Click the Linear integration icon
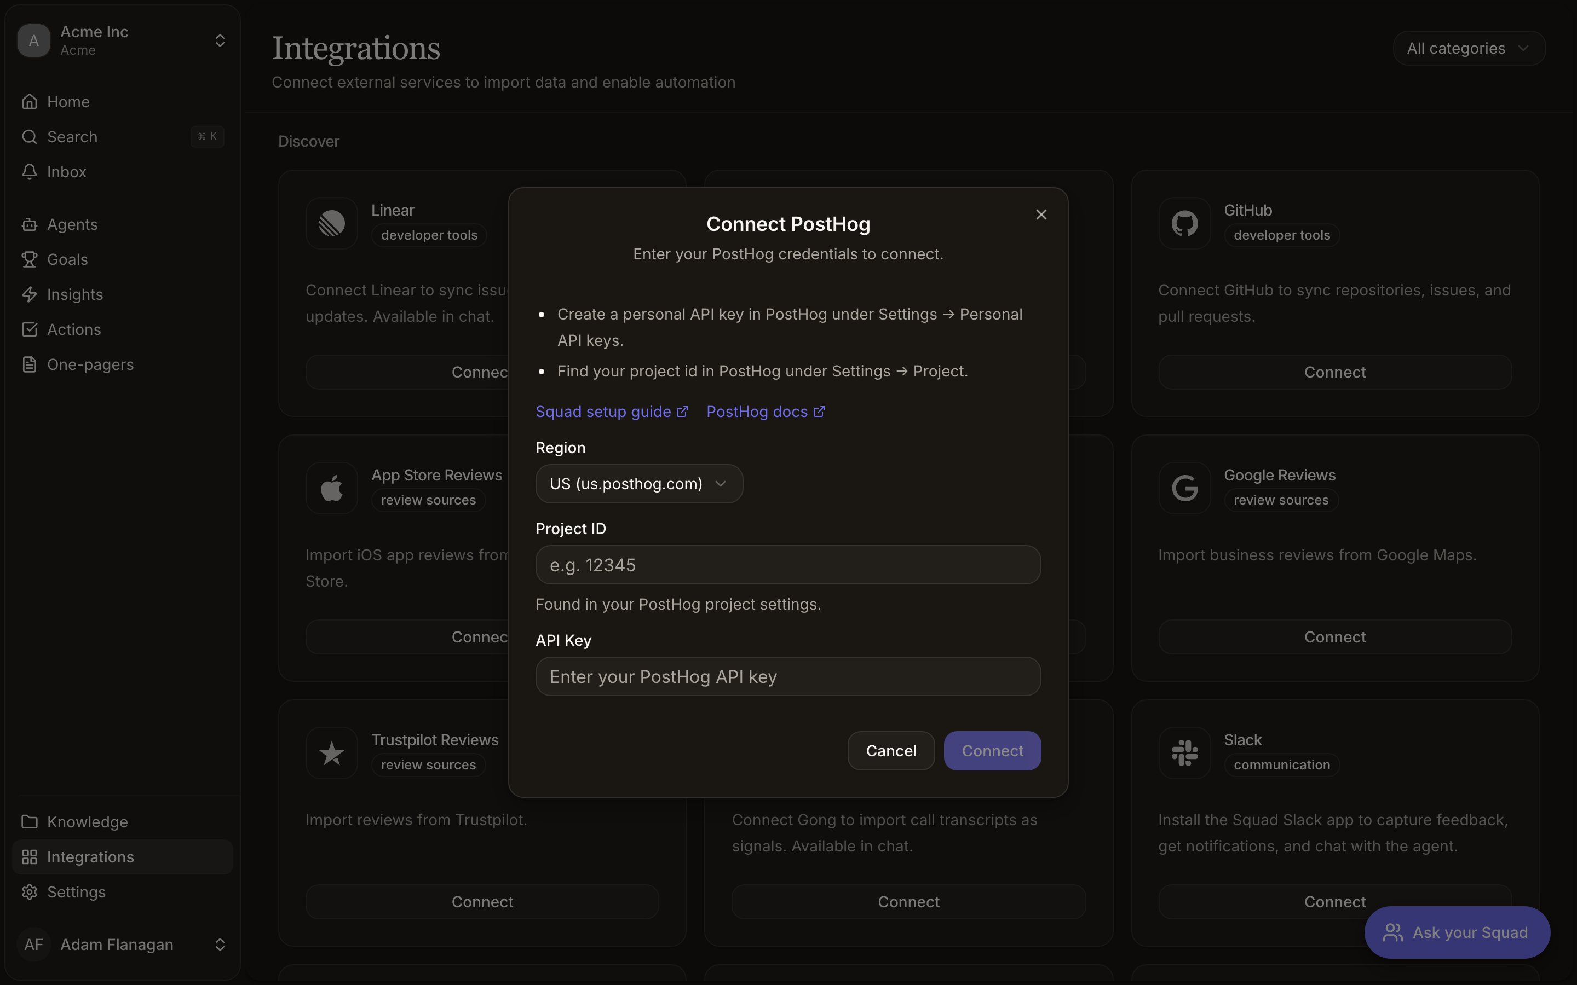1577x985 pixels. (x=332, y=223)
